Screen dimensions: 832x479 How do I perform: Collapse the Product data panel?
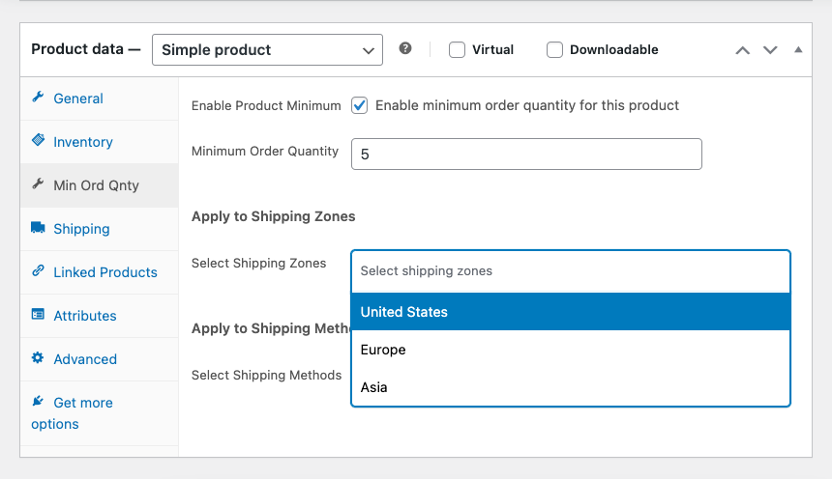(x=798, y=49)
